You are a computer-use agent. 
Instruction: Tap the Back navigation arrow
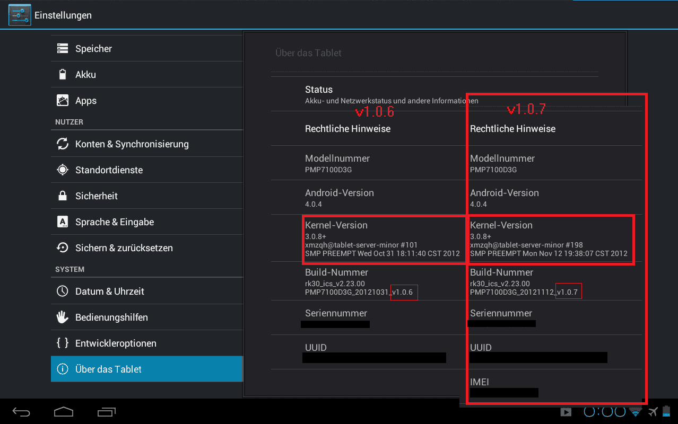tap(22, 411)
